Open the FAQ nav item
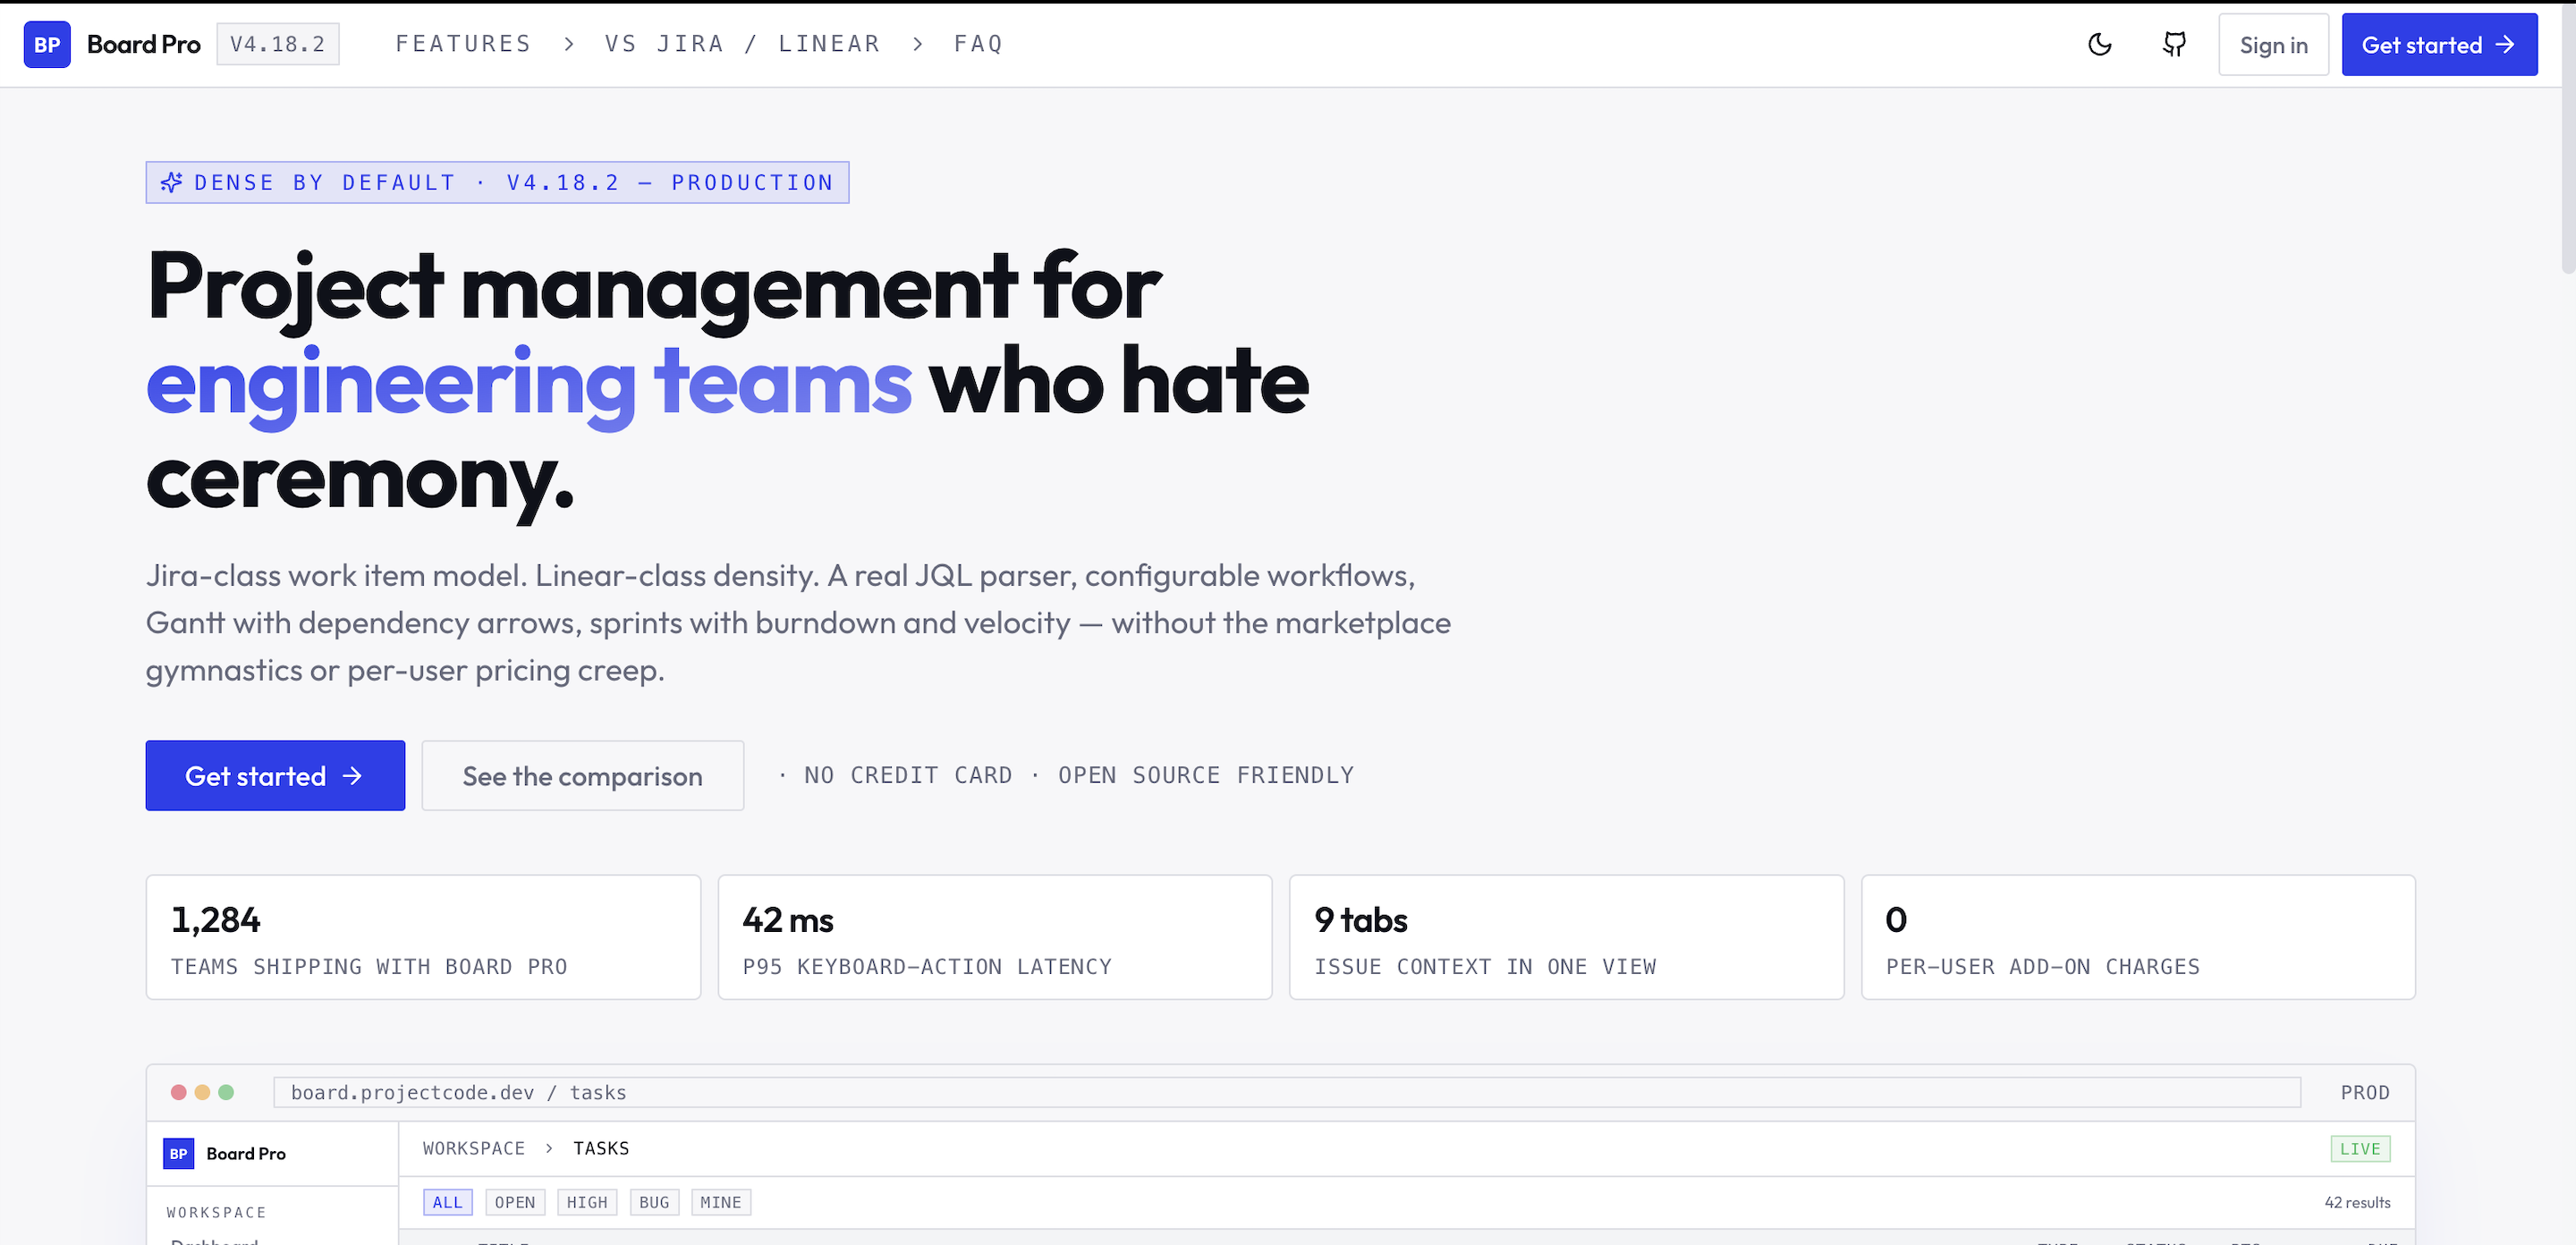The height and width of the screenshot is (1245, 2576). (978, 44)
